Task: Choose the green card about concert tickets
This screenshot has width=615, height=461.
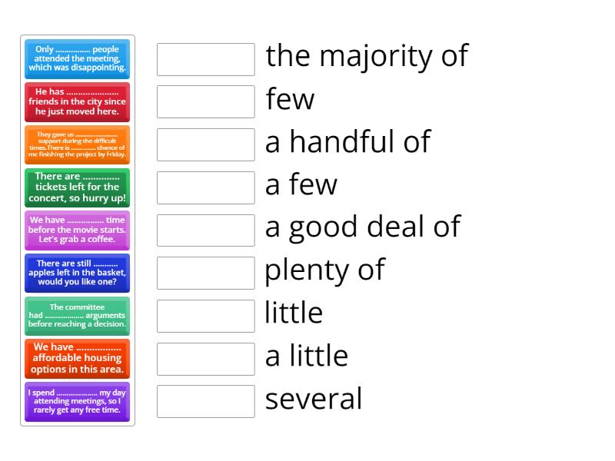Action: pos(77,187)
